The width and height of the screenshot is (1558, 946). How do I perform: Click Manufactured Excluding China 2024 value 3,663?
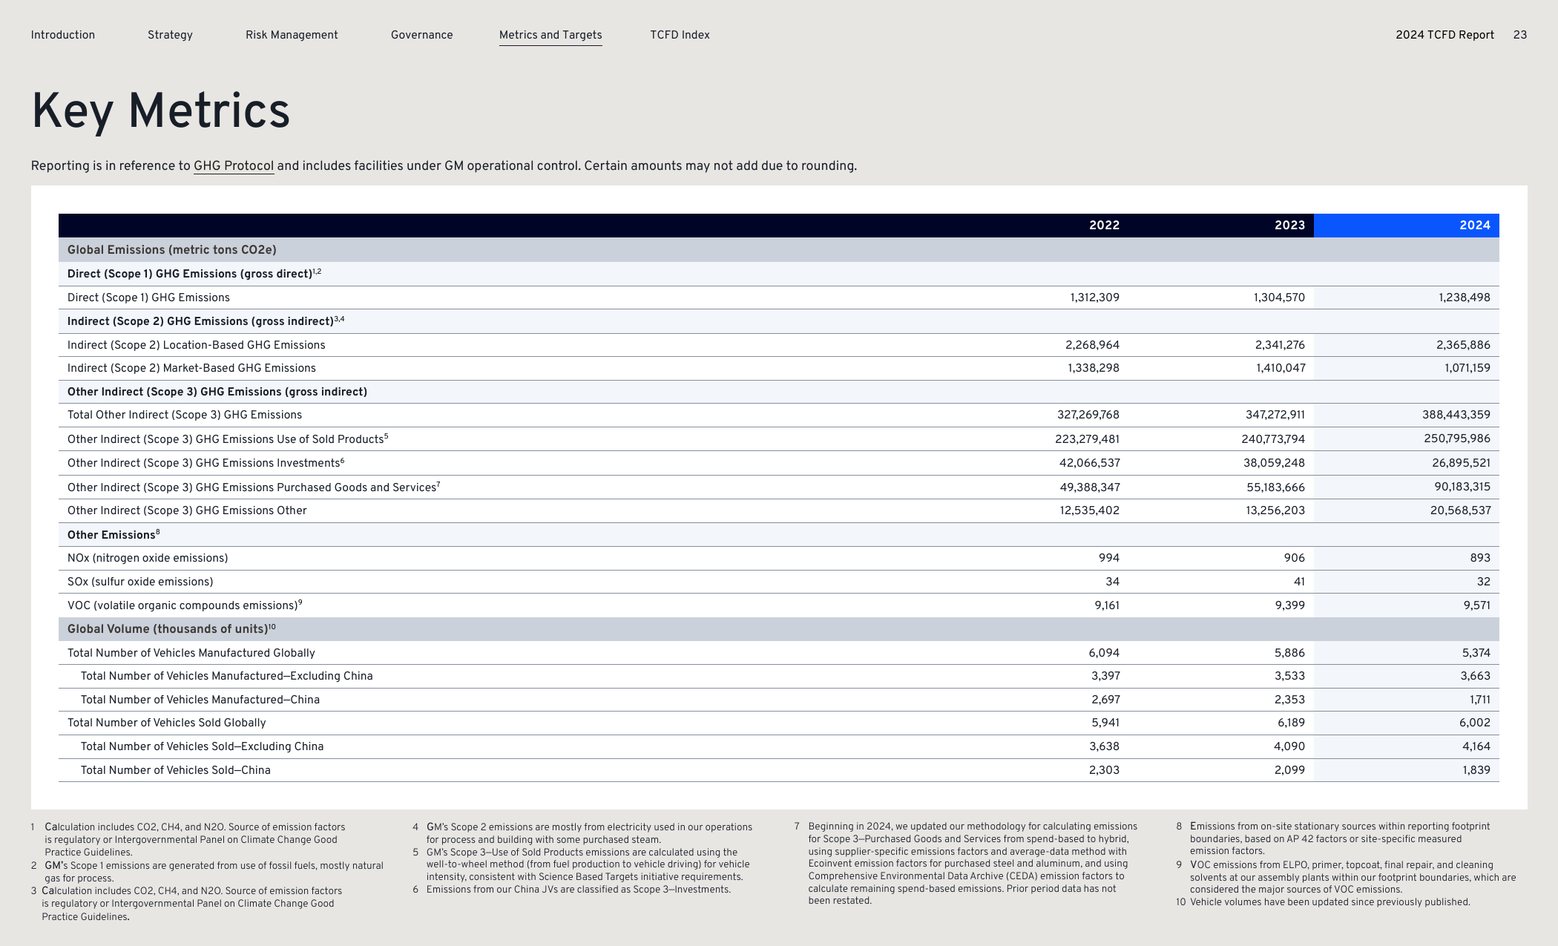1476,676
